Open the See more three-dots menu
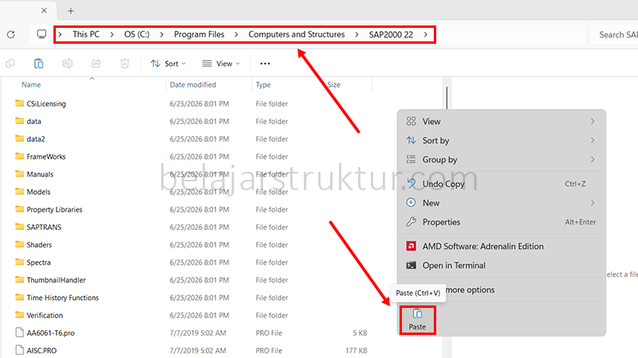Image resolution: width=638 pixels, height=358 pixels. (x=265, y=64)
